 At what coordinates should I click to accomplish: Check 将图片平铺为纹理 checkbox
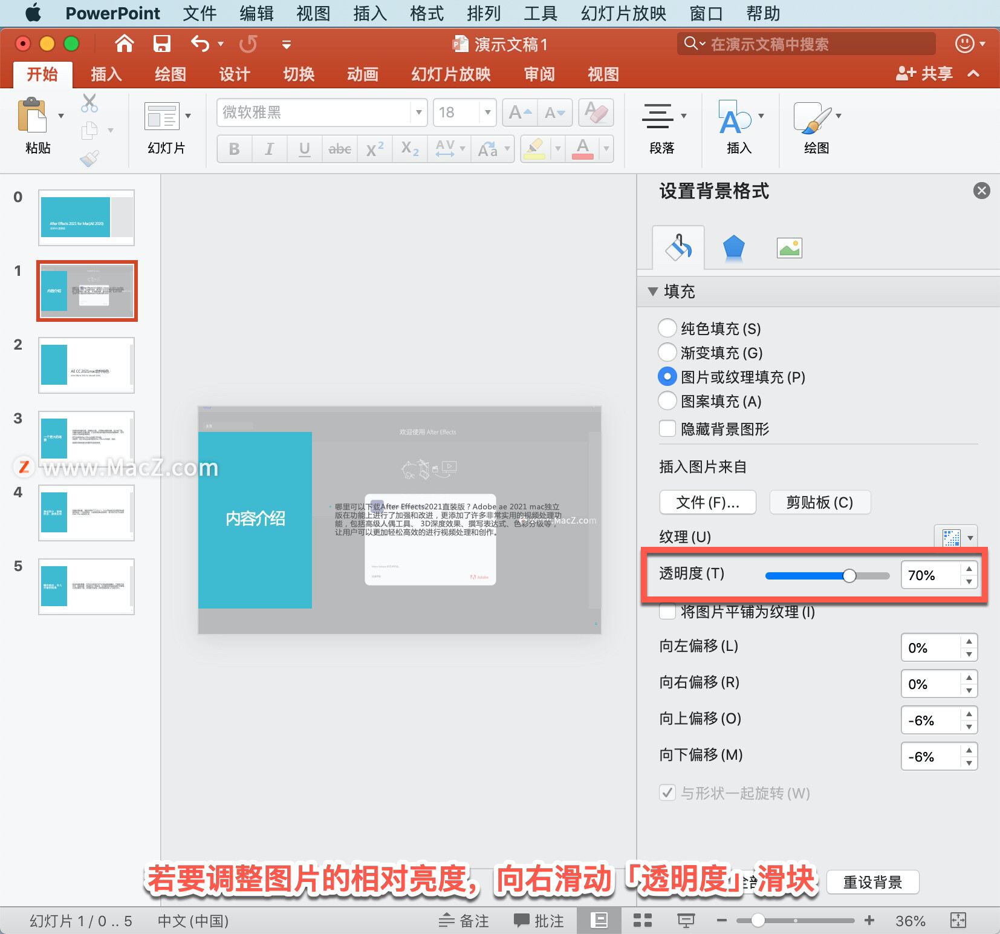[x=667, y=611]
